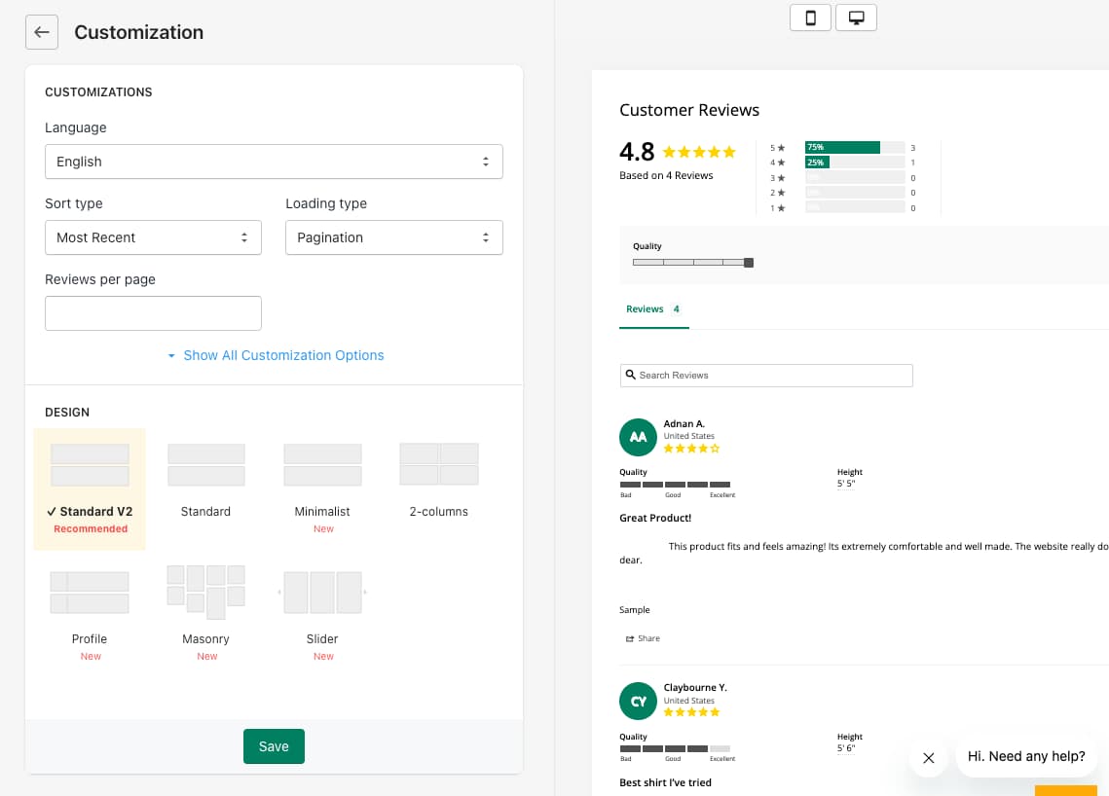Choose the Slider design layout
1109x796 pixels.
[x=322, y=615]
